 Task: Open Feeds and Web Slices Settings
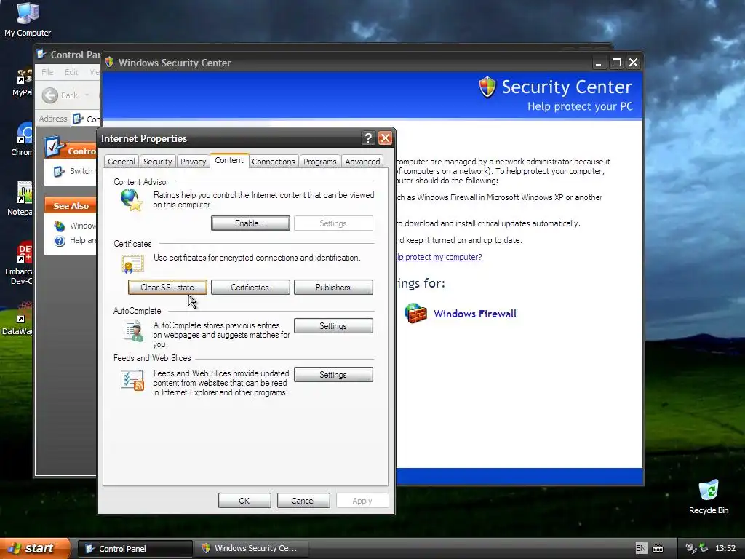click(333, 375)
